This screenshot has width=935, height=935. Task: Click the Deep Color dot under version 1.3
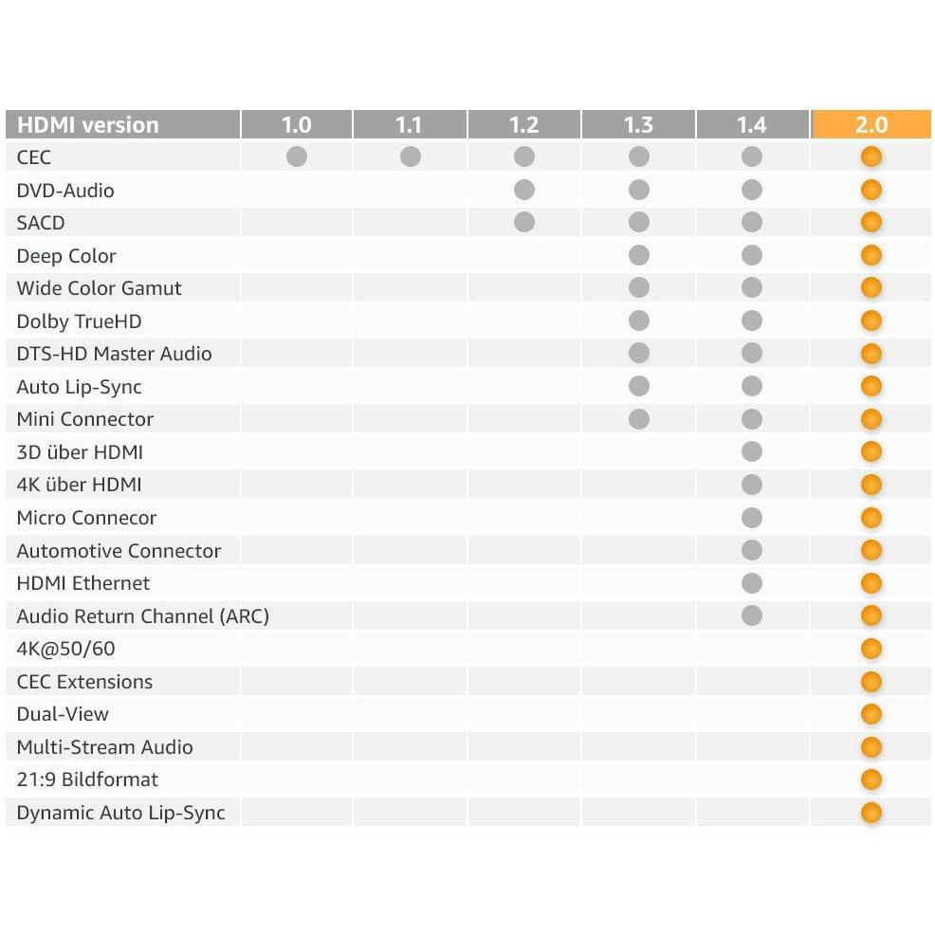[639, 255]
